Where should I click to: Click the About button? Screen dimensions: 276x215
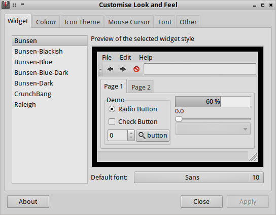pyautogui.click(x=28, y=202)
